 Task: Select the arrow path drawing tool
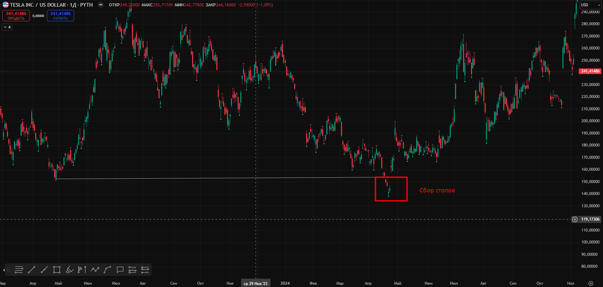[95, 270]
